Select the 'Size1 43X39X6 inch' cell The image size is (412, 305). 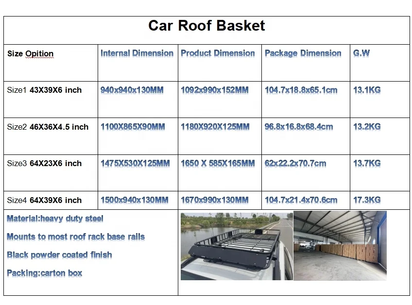(51, 99)
